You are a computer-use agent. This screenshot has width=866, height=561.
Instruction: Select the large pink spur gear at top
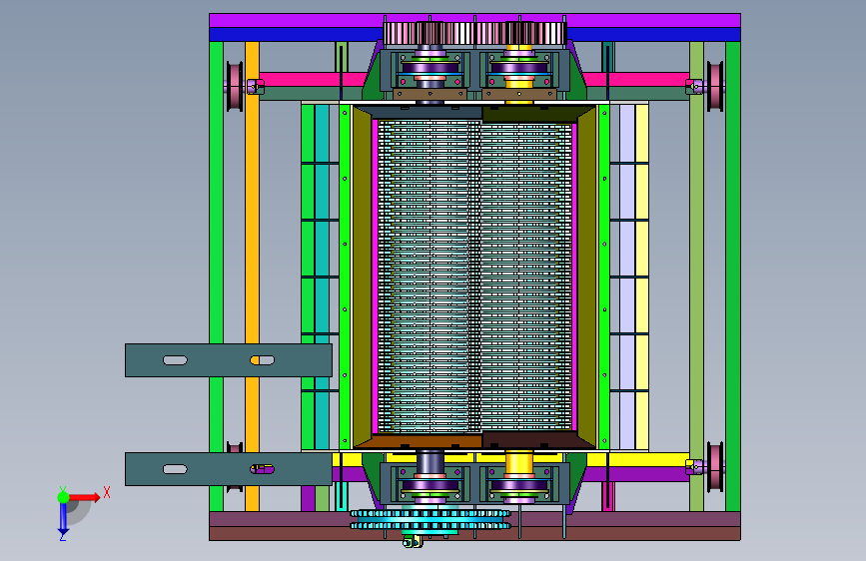(x=474, y=34)
